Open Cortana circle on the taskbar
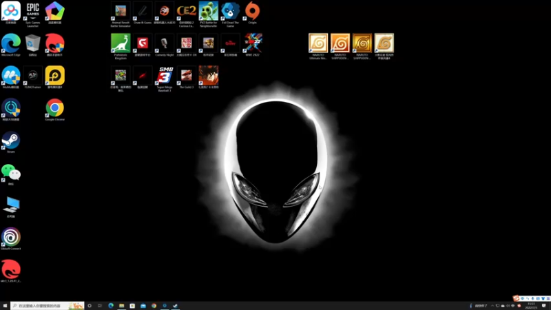551x310 pixels. pos(90,306)
